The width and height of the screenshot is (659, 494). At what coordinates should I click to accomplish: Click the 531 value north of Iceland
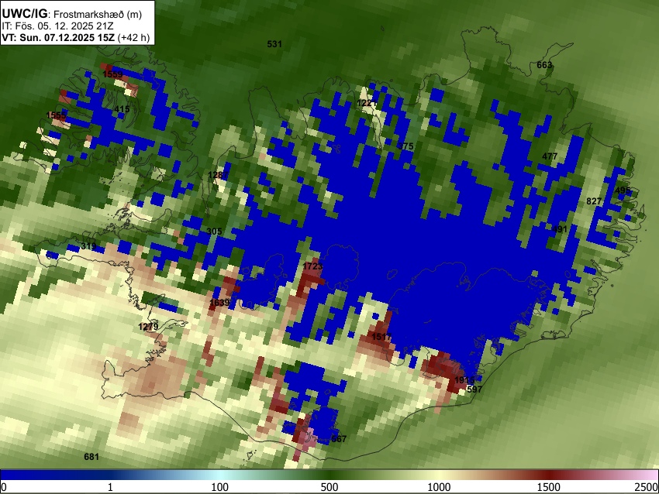click(274, 43)
